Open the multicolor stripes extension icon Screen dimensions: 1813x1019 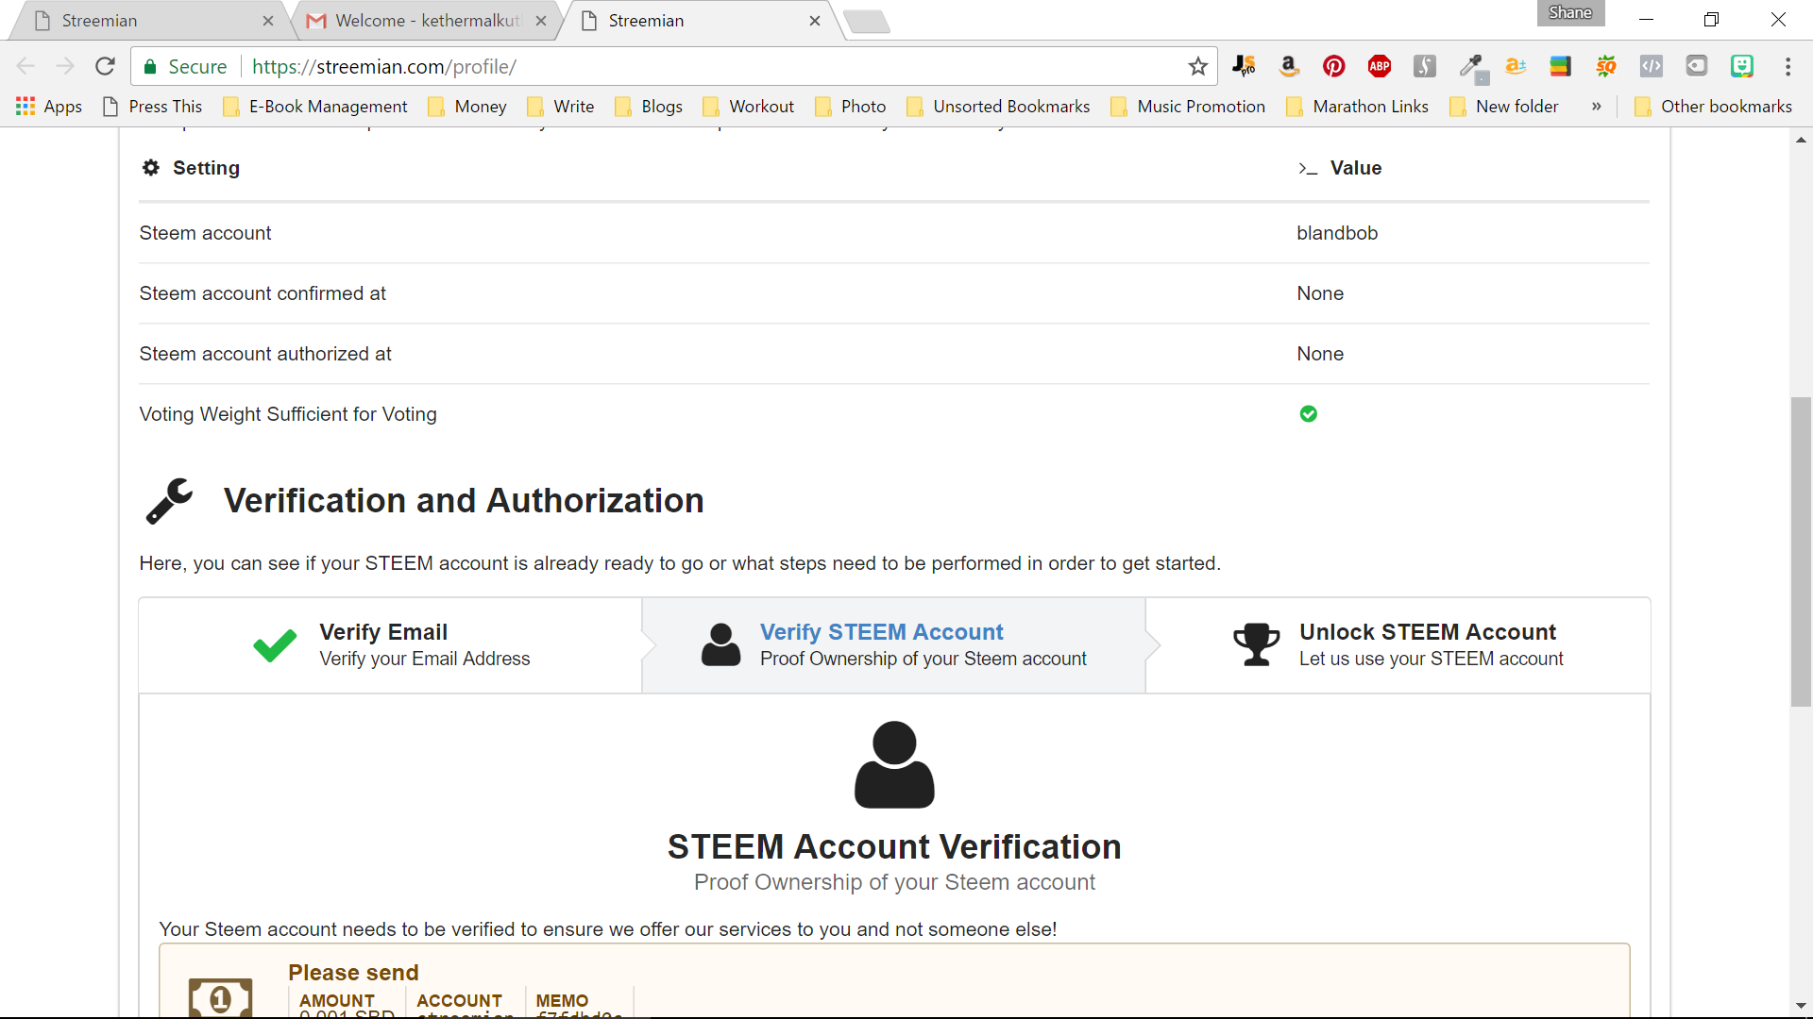(1560, 66)
